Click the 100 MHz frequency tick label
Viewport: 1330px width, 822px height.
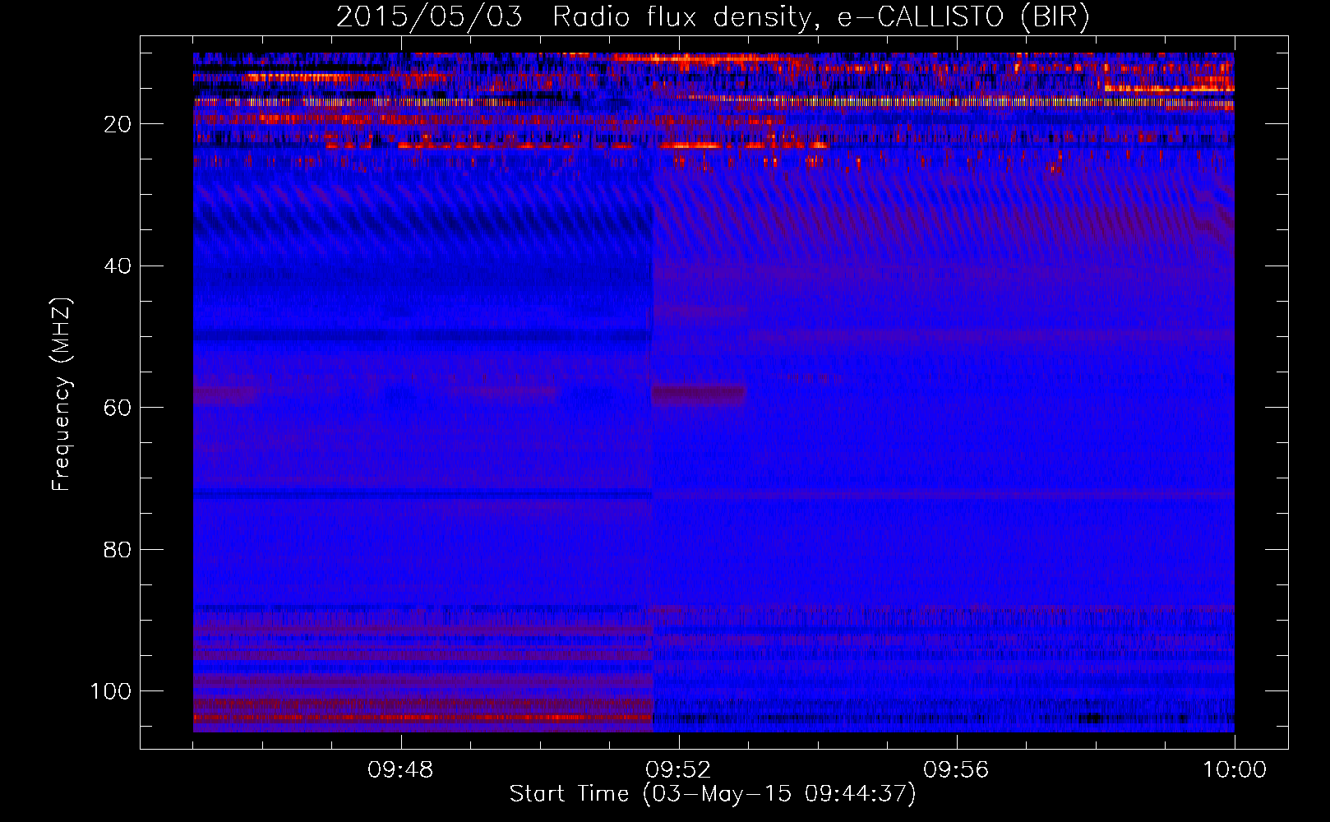coord(111,691)
